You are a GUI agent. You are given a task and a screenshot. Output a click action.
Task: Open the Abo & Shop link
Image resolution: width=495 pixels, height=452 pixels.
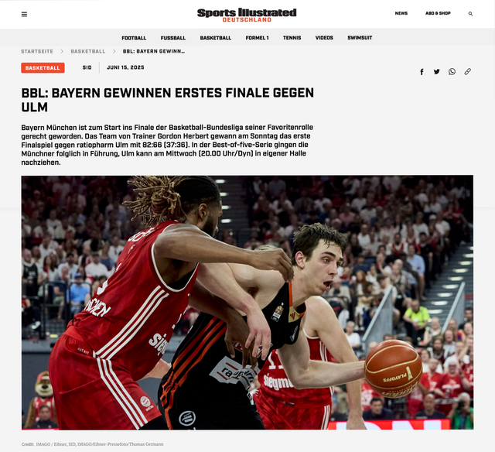click(x=438, y=14)
